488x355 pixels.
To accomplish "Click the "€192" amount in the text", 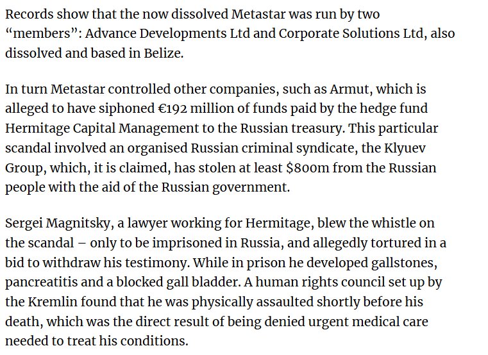I will [172, 108].
